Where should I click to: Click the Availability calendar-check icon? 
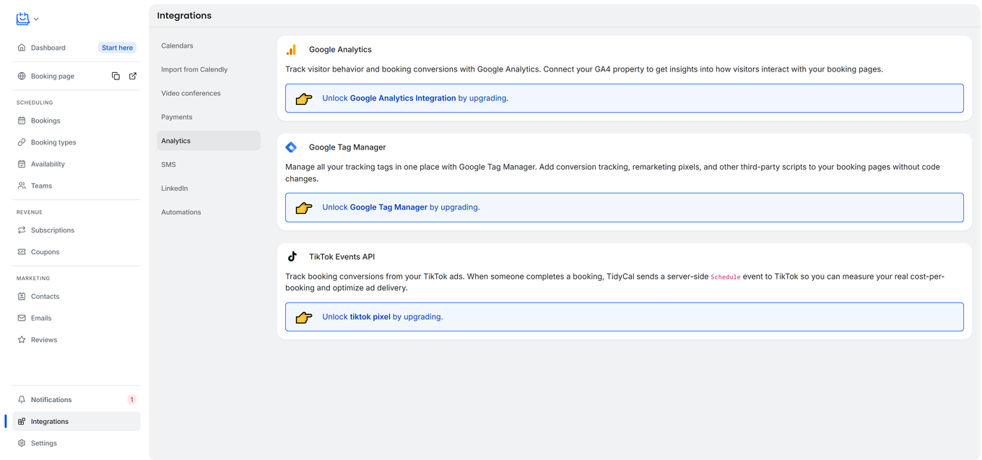pos(22,164)
